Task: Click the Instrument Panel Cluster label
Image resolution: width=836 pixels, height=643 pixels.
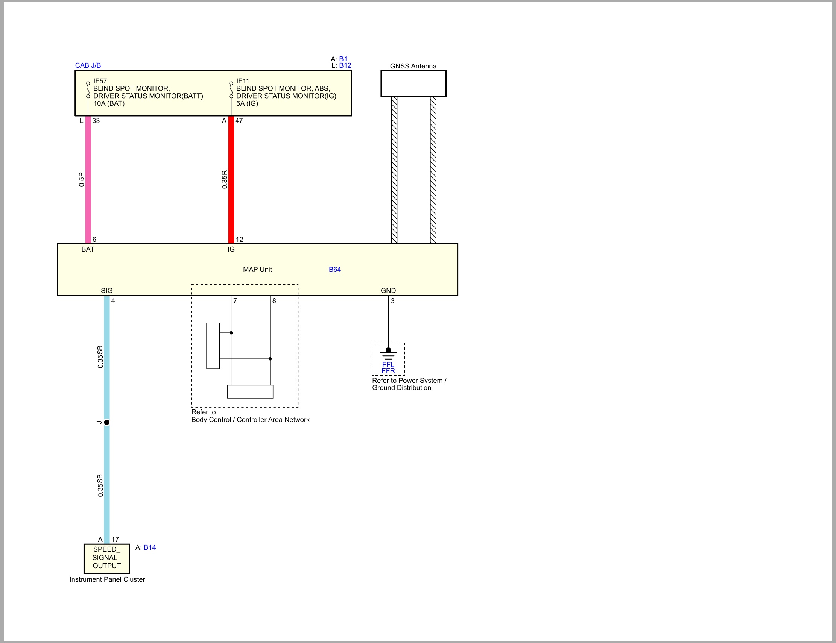Action: (x=107, y=579)
